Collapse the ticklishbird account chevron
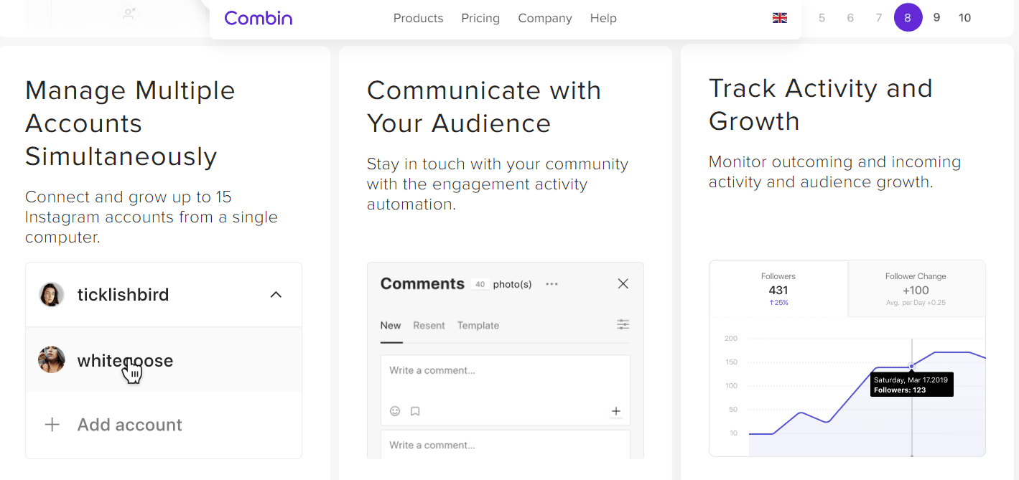 coord(276,295)
